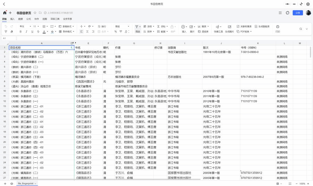Click the print icon
The height and width of the screenshot is (186, 313).
pos(278,27)
